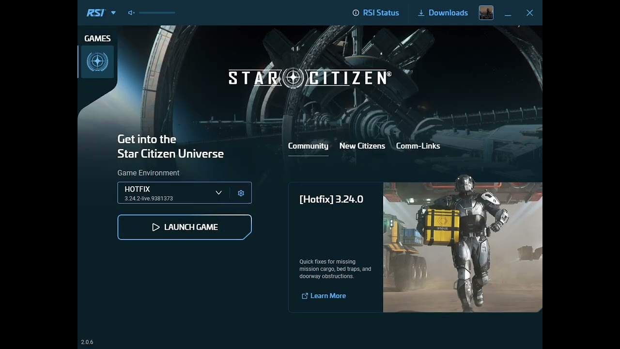Click the LAUNCH GAME button

tap(185, 227)
